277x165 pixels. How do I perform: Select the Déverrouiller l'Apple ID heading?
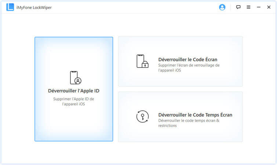tap(74, 91)
